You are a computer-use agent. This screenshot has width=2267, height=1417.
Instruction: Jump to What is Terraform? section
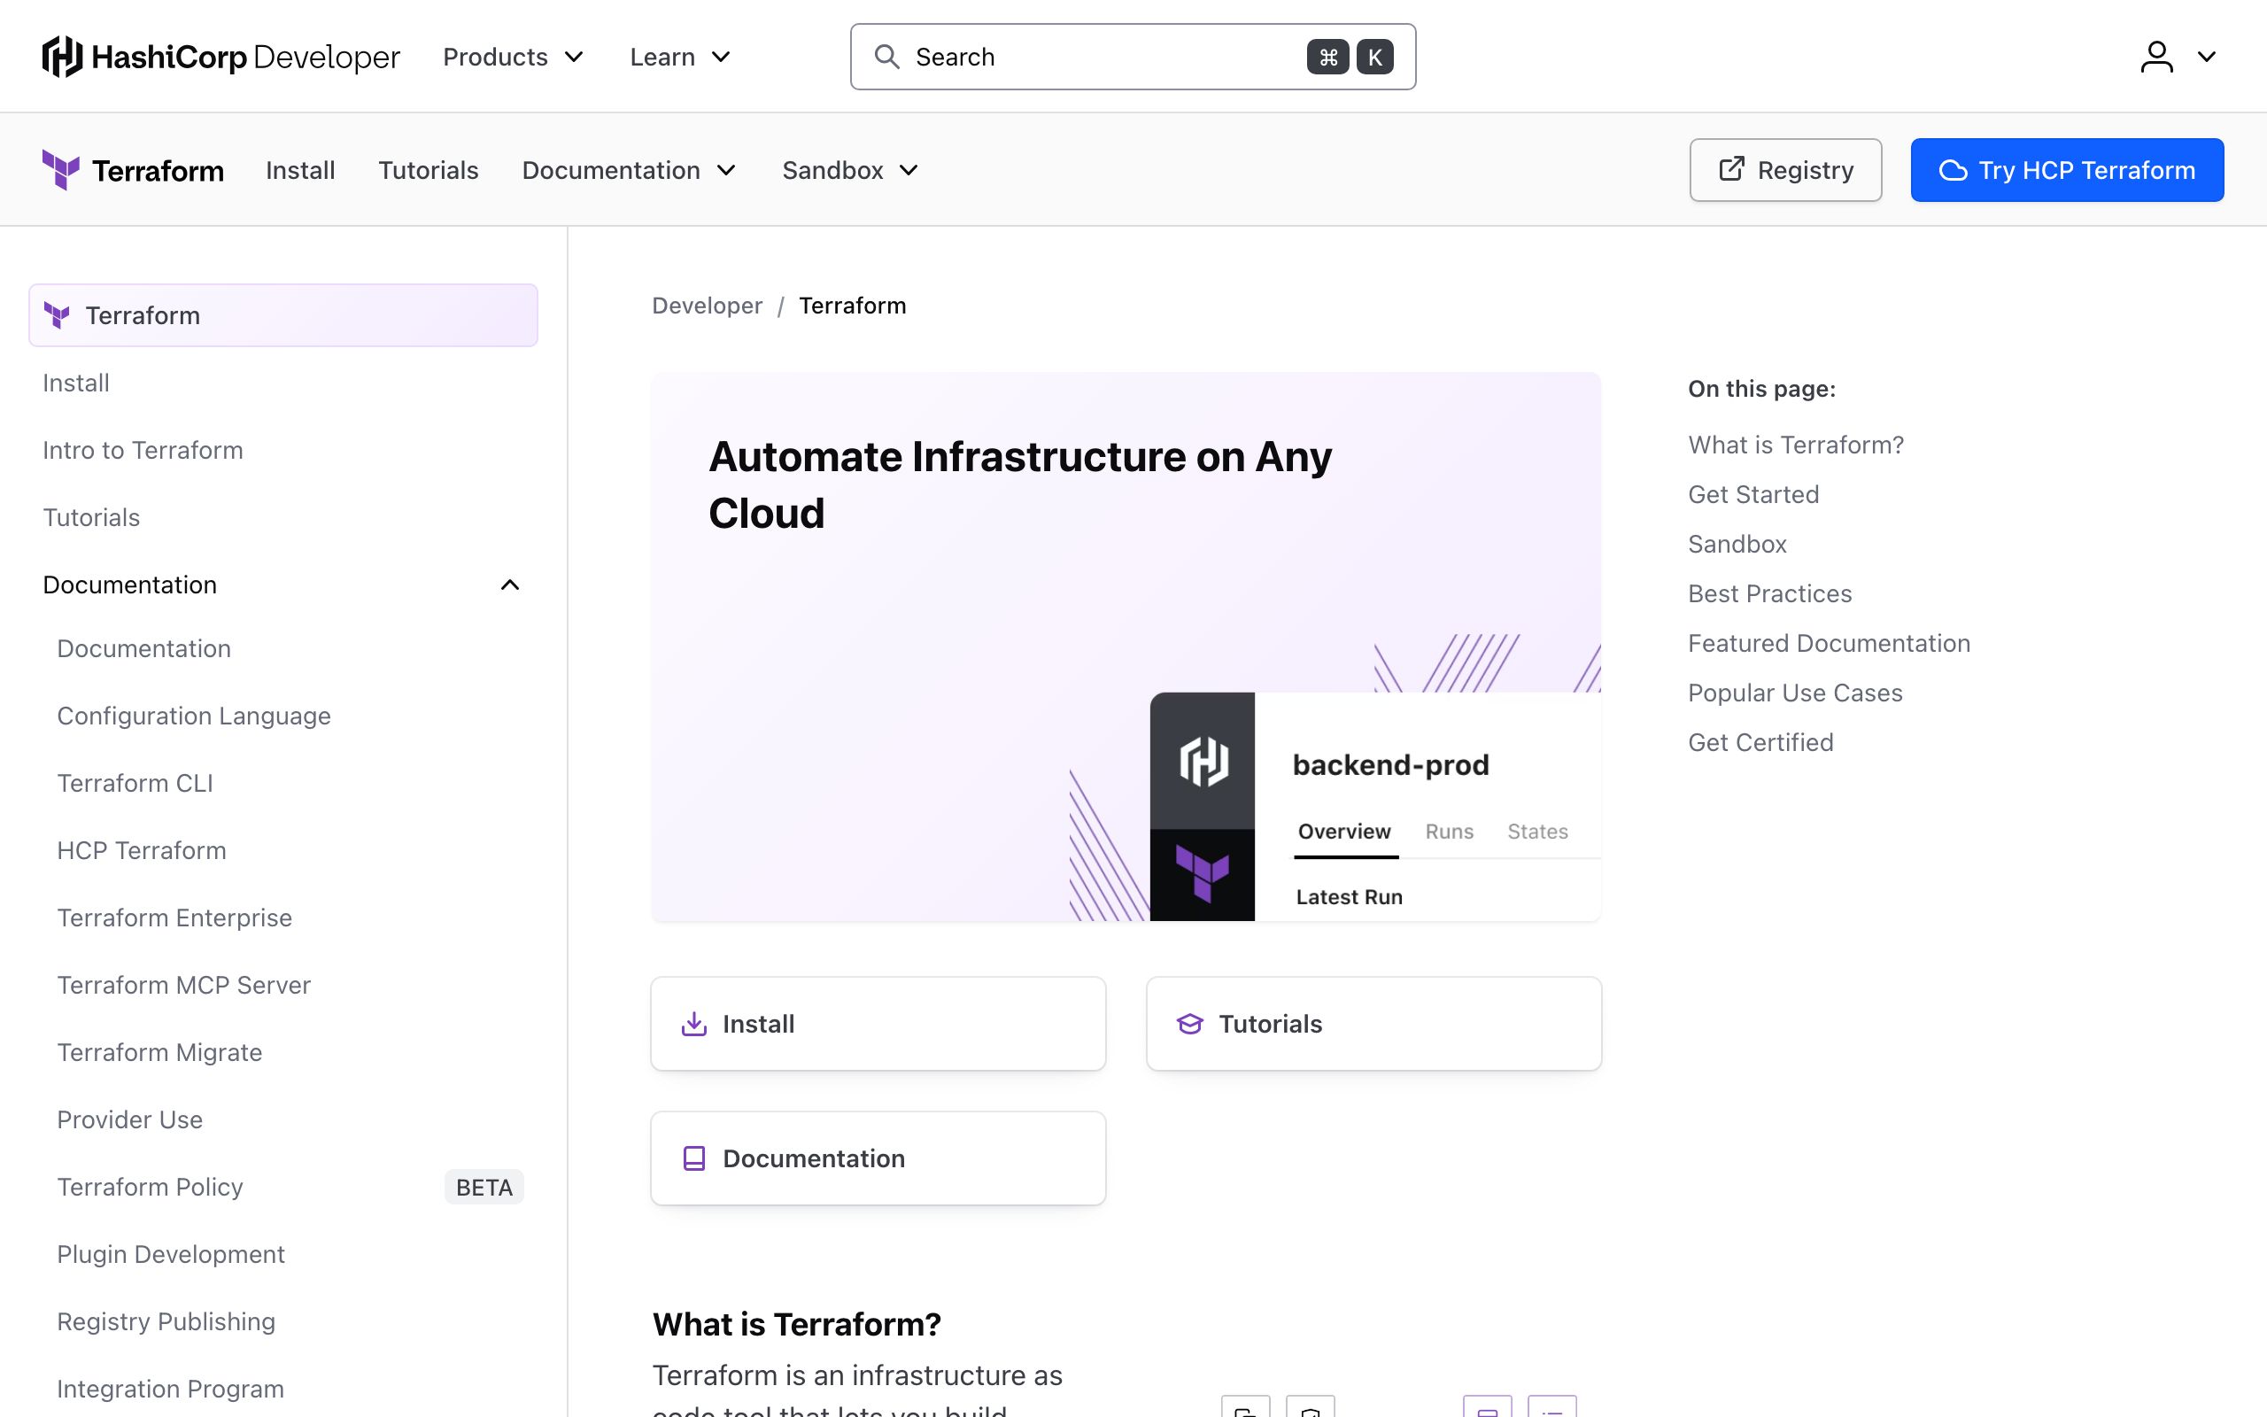(x=1796, y=445)
